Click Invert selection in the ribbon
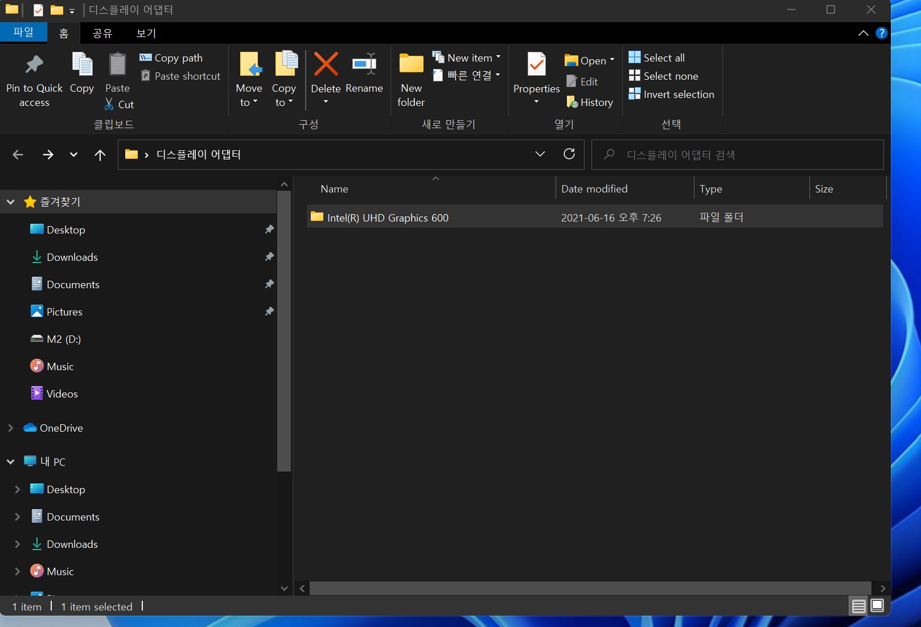The width and height of the screenshot is (921, 627). click(671, 94)
